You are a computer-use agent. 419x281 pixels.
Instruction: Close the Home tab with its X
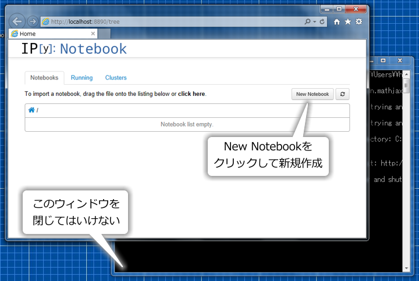pos(93,34)
